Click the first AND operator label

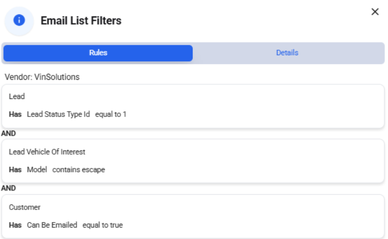pyautogui.click(x=8, y=133)
